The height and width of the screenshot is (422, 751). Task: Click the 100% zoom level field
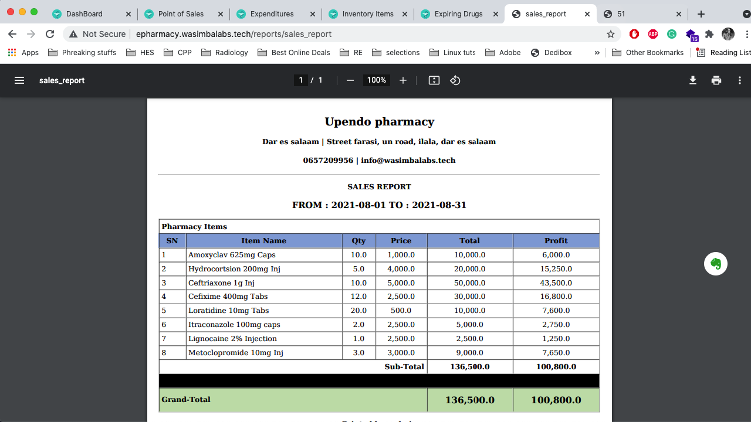pyautogui.click(x=376, y=80)
